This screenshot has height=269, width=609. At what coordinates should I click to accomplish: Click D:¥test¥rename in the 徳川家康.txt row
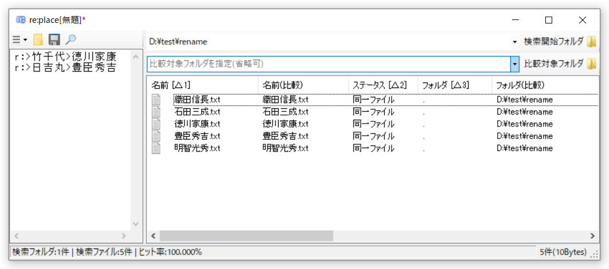[x=524, y=124]
